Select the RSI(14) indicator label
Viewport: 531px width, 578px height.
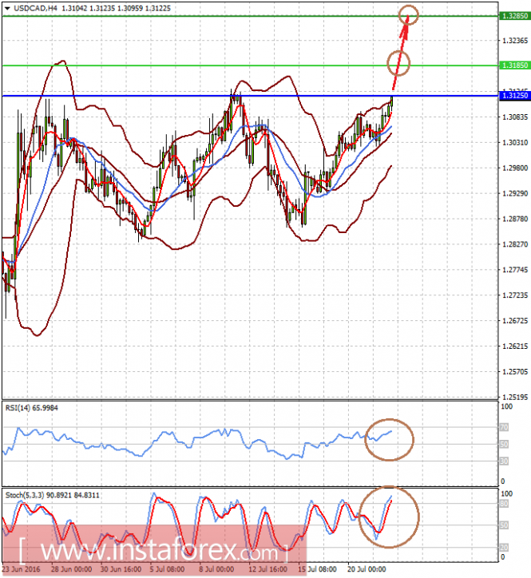coord(32,408)
